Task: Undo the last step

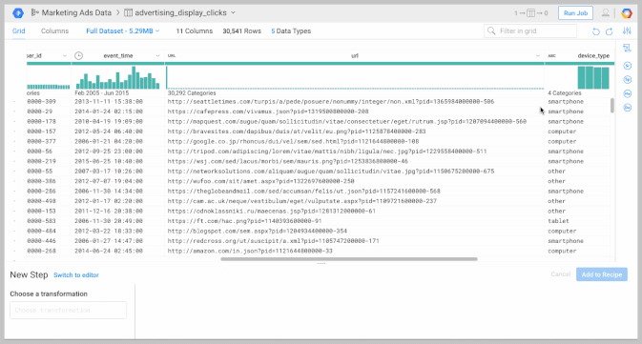Action: point(596,31)
